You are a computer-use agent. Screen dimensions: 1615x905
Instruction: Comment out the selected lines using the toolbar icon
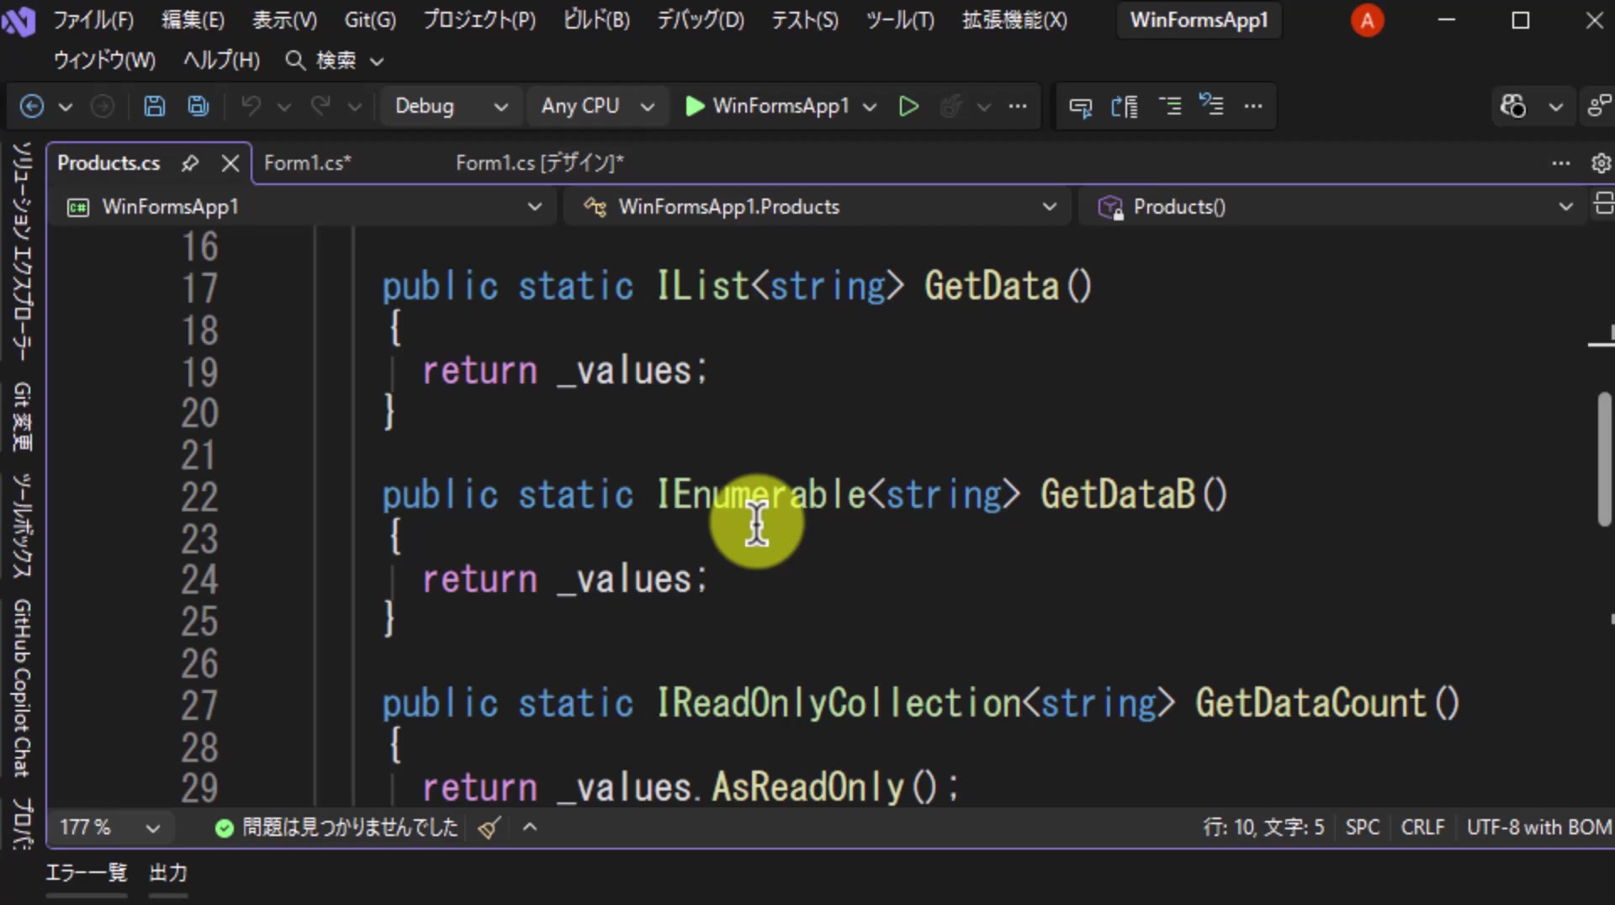[x=1168, y=106]
